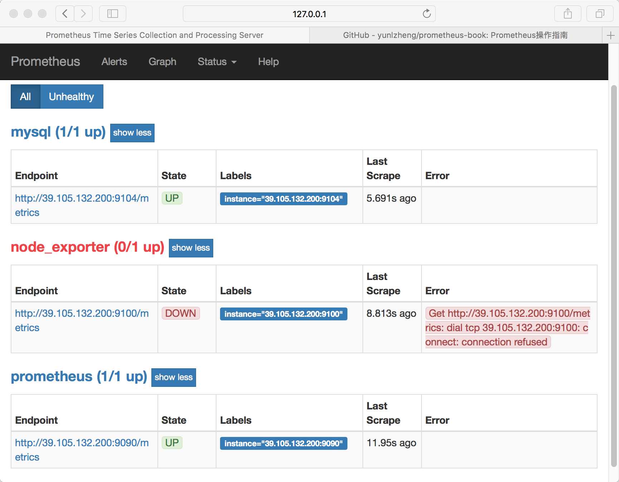Open the Help nav item

click(268, 62)
